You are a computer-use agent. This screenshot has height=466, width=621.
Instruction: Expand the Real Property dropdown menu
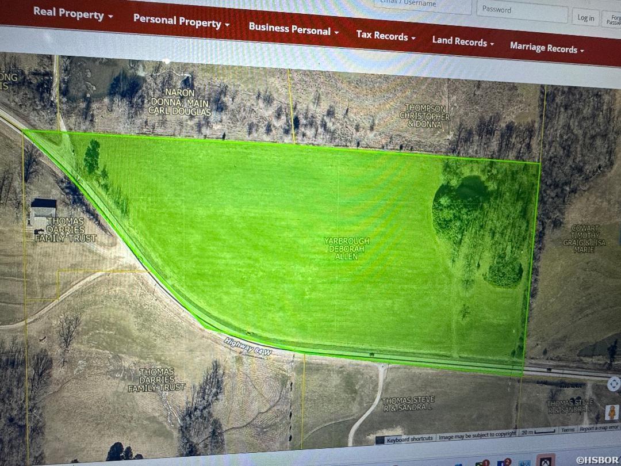click(72, 14)
